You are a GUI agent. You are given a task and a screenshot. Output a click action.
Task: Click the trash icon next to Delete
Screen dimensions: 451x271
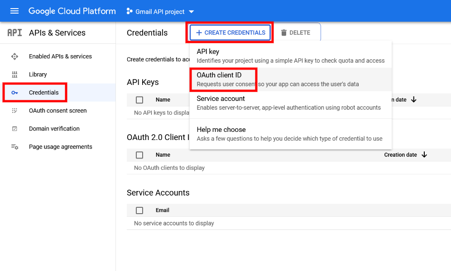[x=284, y=33]
